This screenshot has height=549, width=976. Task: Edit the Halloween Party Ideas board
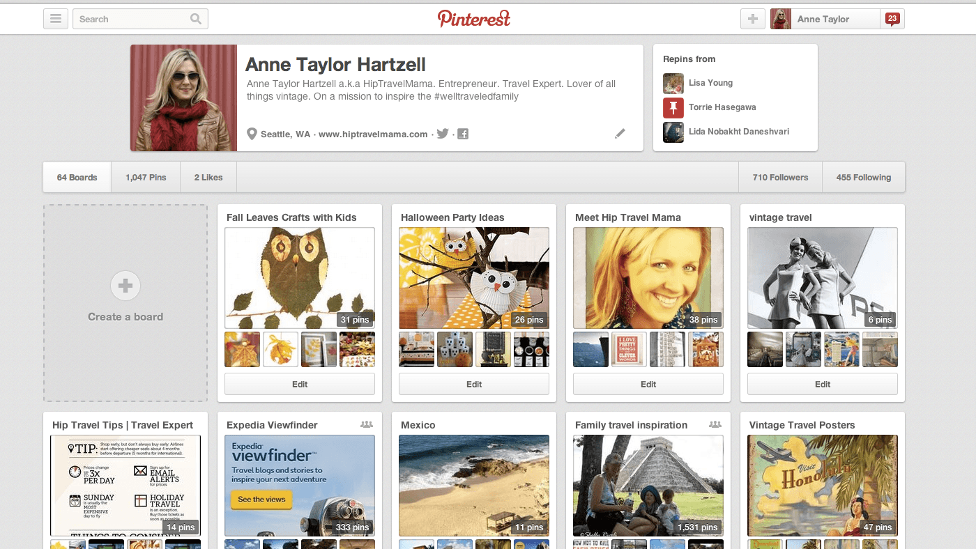(474, 384)
